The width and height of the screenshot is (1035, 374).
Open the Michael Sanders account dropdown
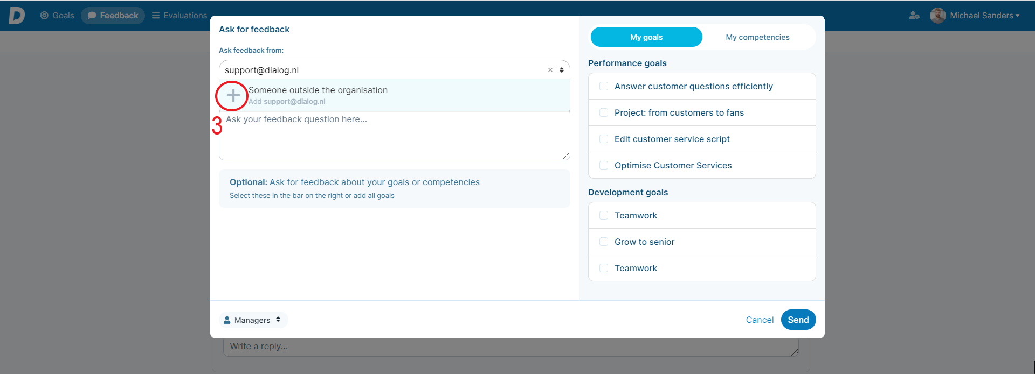(x=985, y=16)
